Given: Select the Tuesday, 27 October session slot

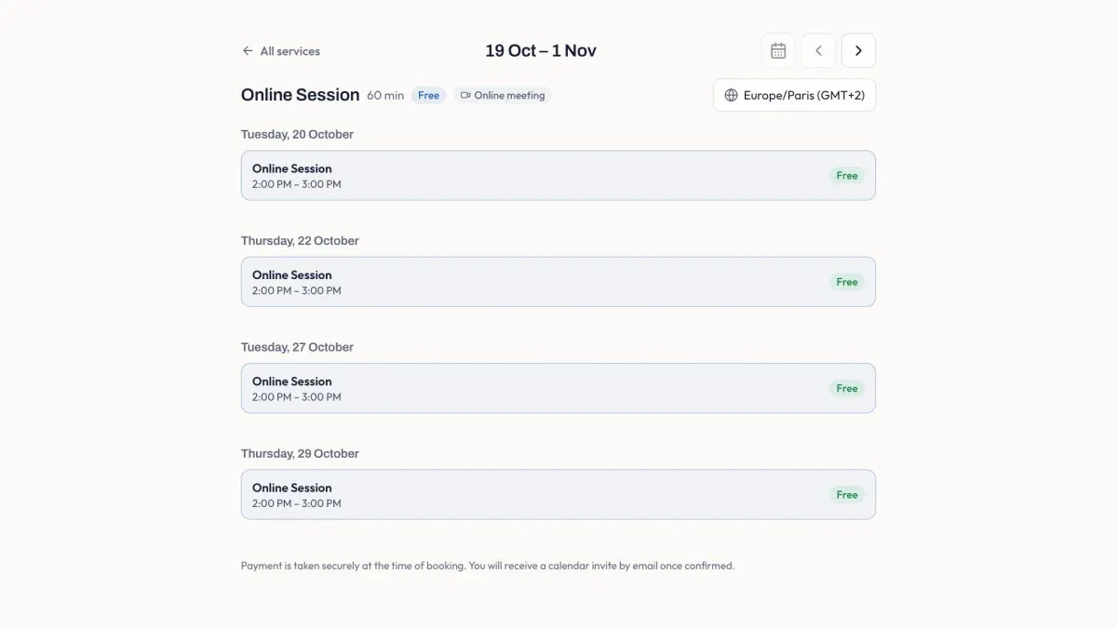Looking at the screenshot, I should point(558,388).
